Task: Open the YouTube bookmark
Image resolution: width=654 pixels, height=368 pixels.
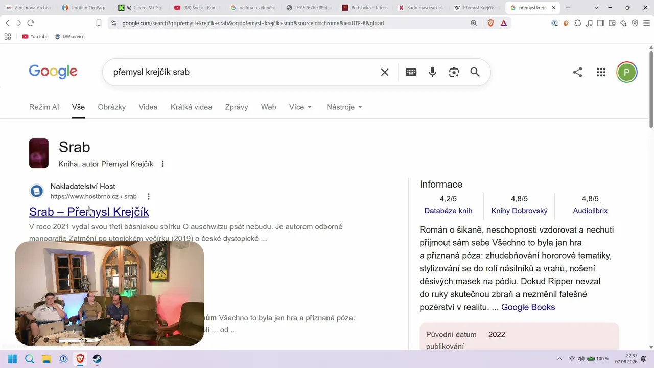Action: click(35, 37)
